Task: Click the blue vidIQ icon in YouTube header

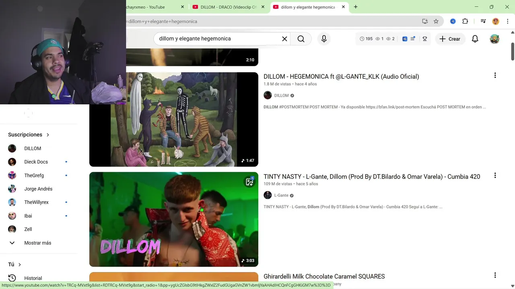Action: [x=405, y=39]
